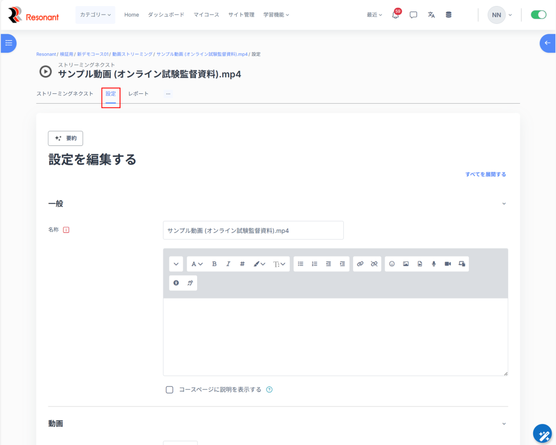
Task: Click the 要約 button
Action: click(x=66, y=138)
